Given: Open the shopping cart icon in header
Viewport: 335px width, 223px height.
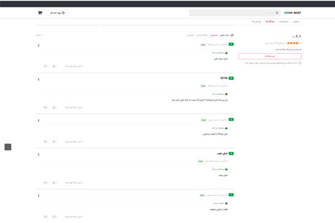Looking at the screenshot, I should pos(40,13).
